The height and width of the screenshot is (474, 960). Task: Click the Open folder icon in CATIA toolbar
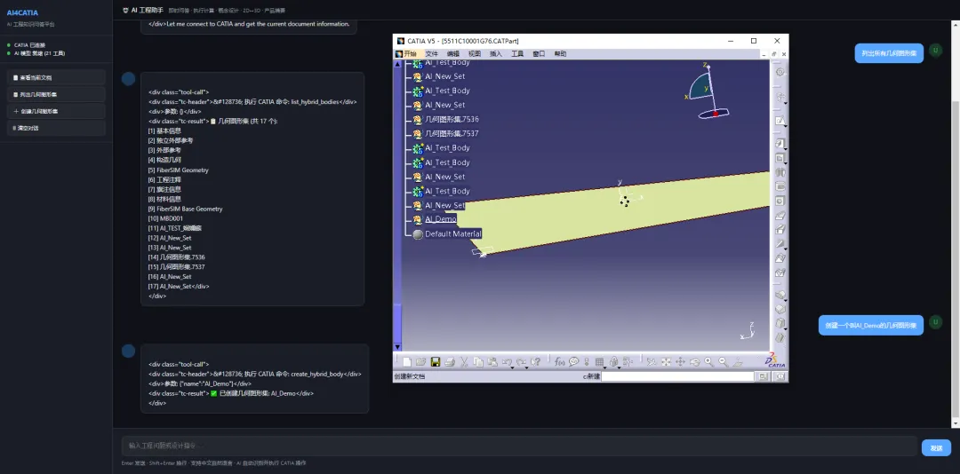(420, 362)
